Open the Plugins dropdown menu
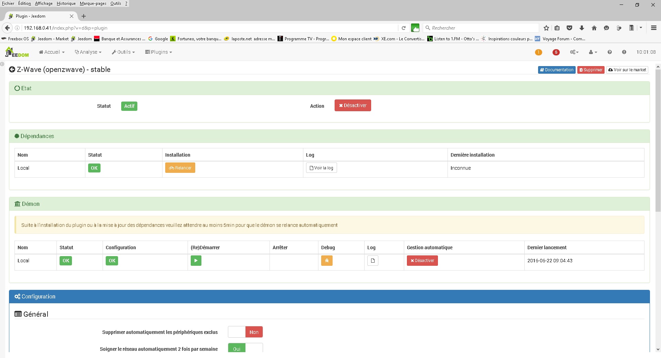The height and width of the screenshot is (358, 661). coord(158,52)
